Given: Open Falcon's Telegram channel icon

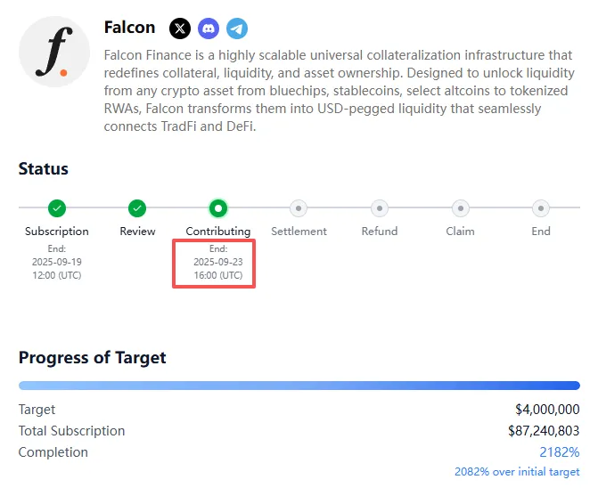Looking at the screenshot, I should point(237,28).
